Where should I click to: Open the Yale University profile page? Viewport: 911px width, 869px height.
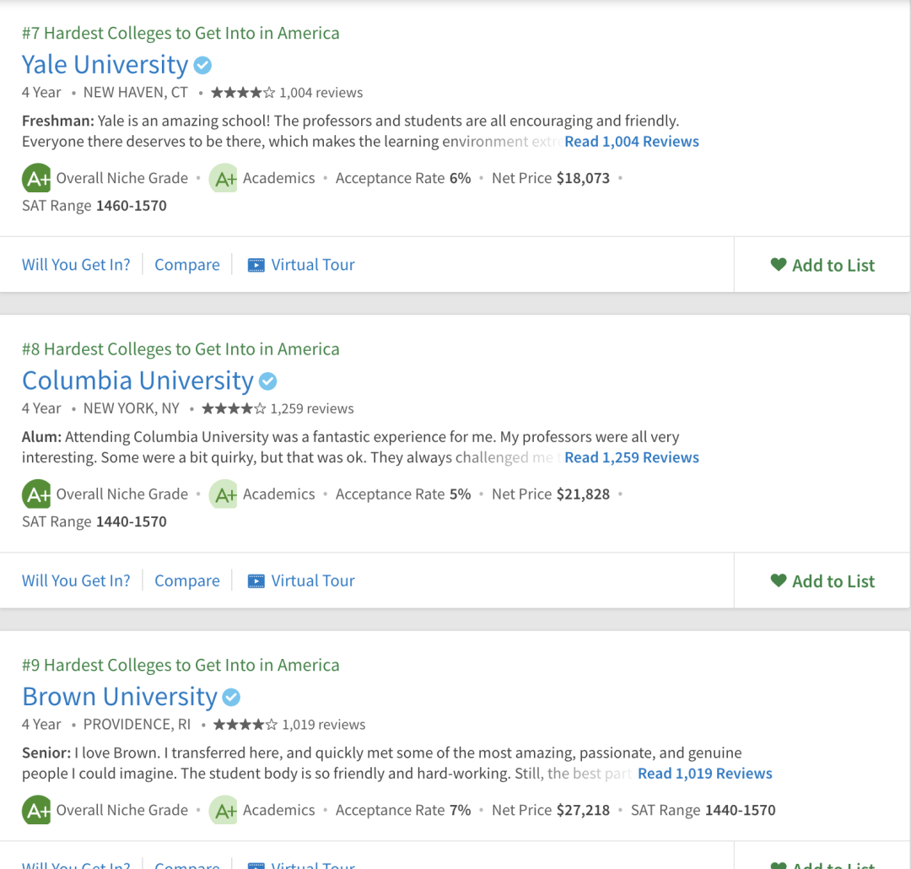click(105, 65)
